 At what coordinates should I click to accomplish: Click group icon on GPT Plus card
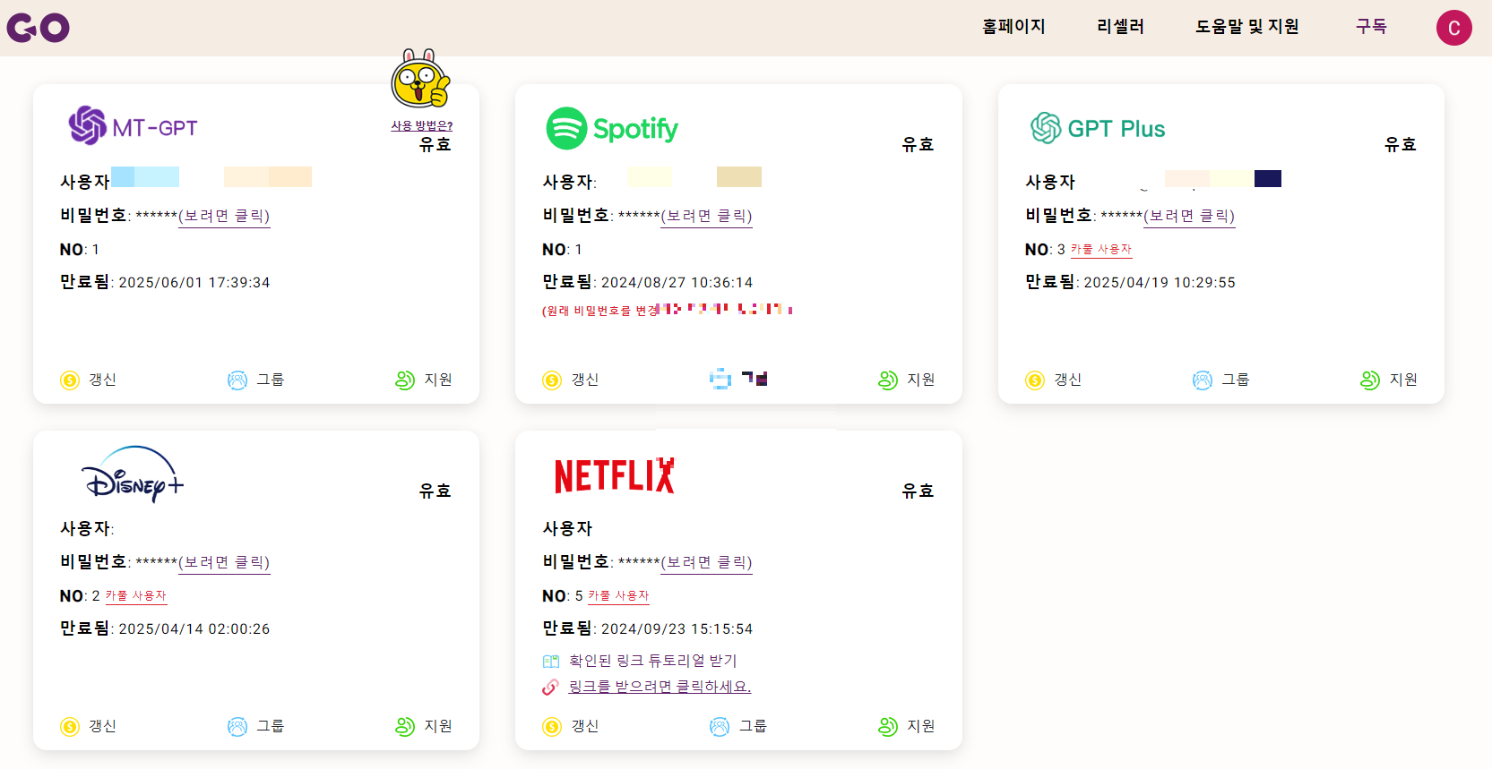pyautogui.click(x=1203, y=380)
